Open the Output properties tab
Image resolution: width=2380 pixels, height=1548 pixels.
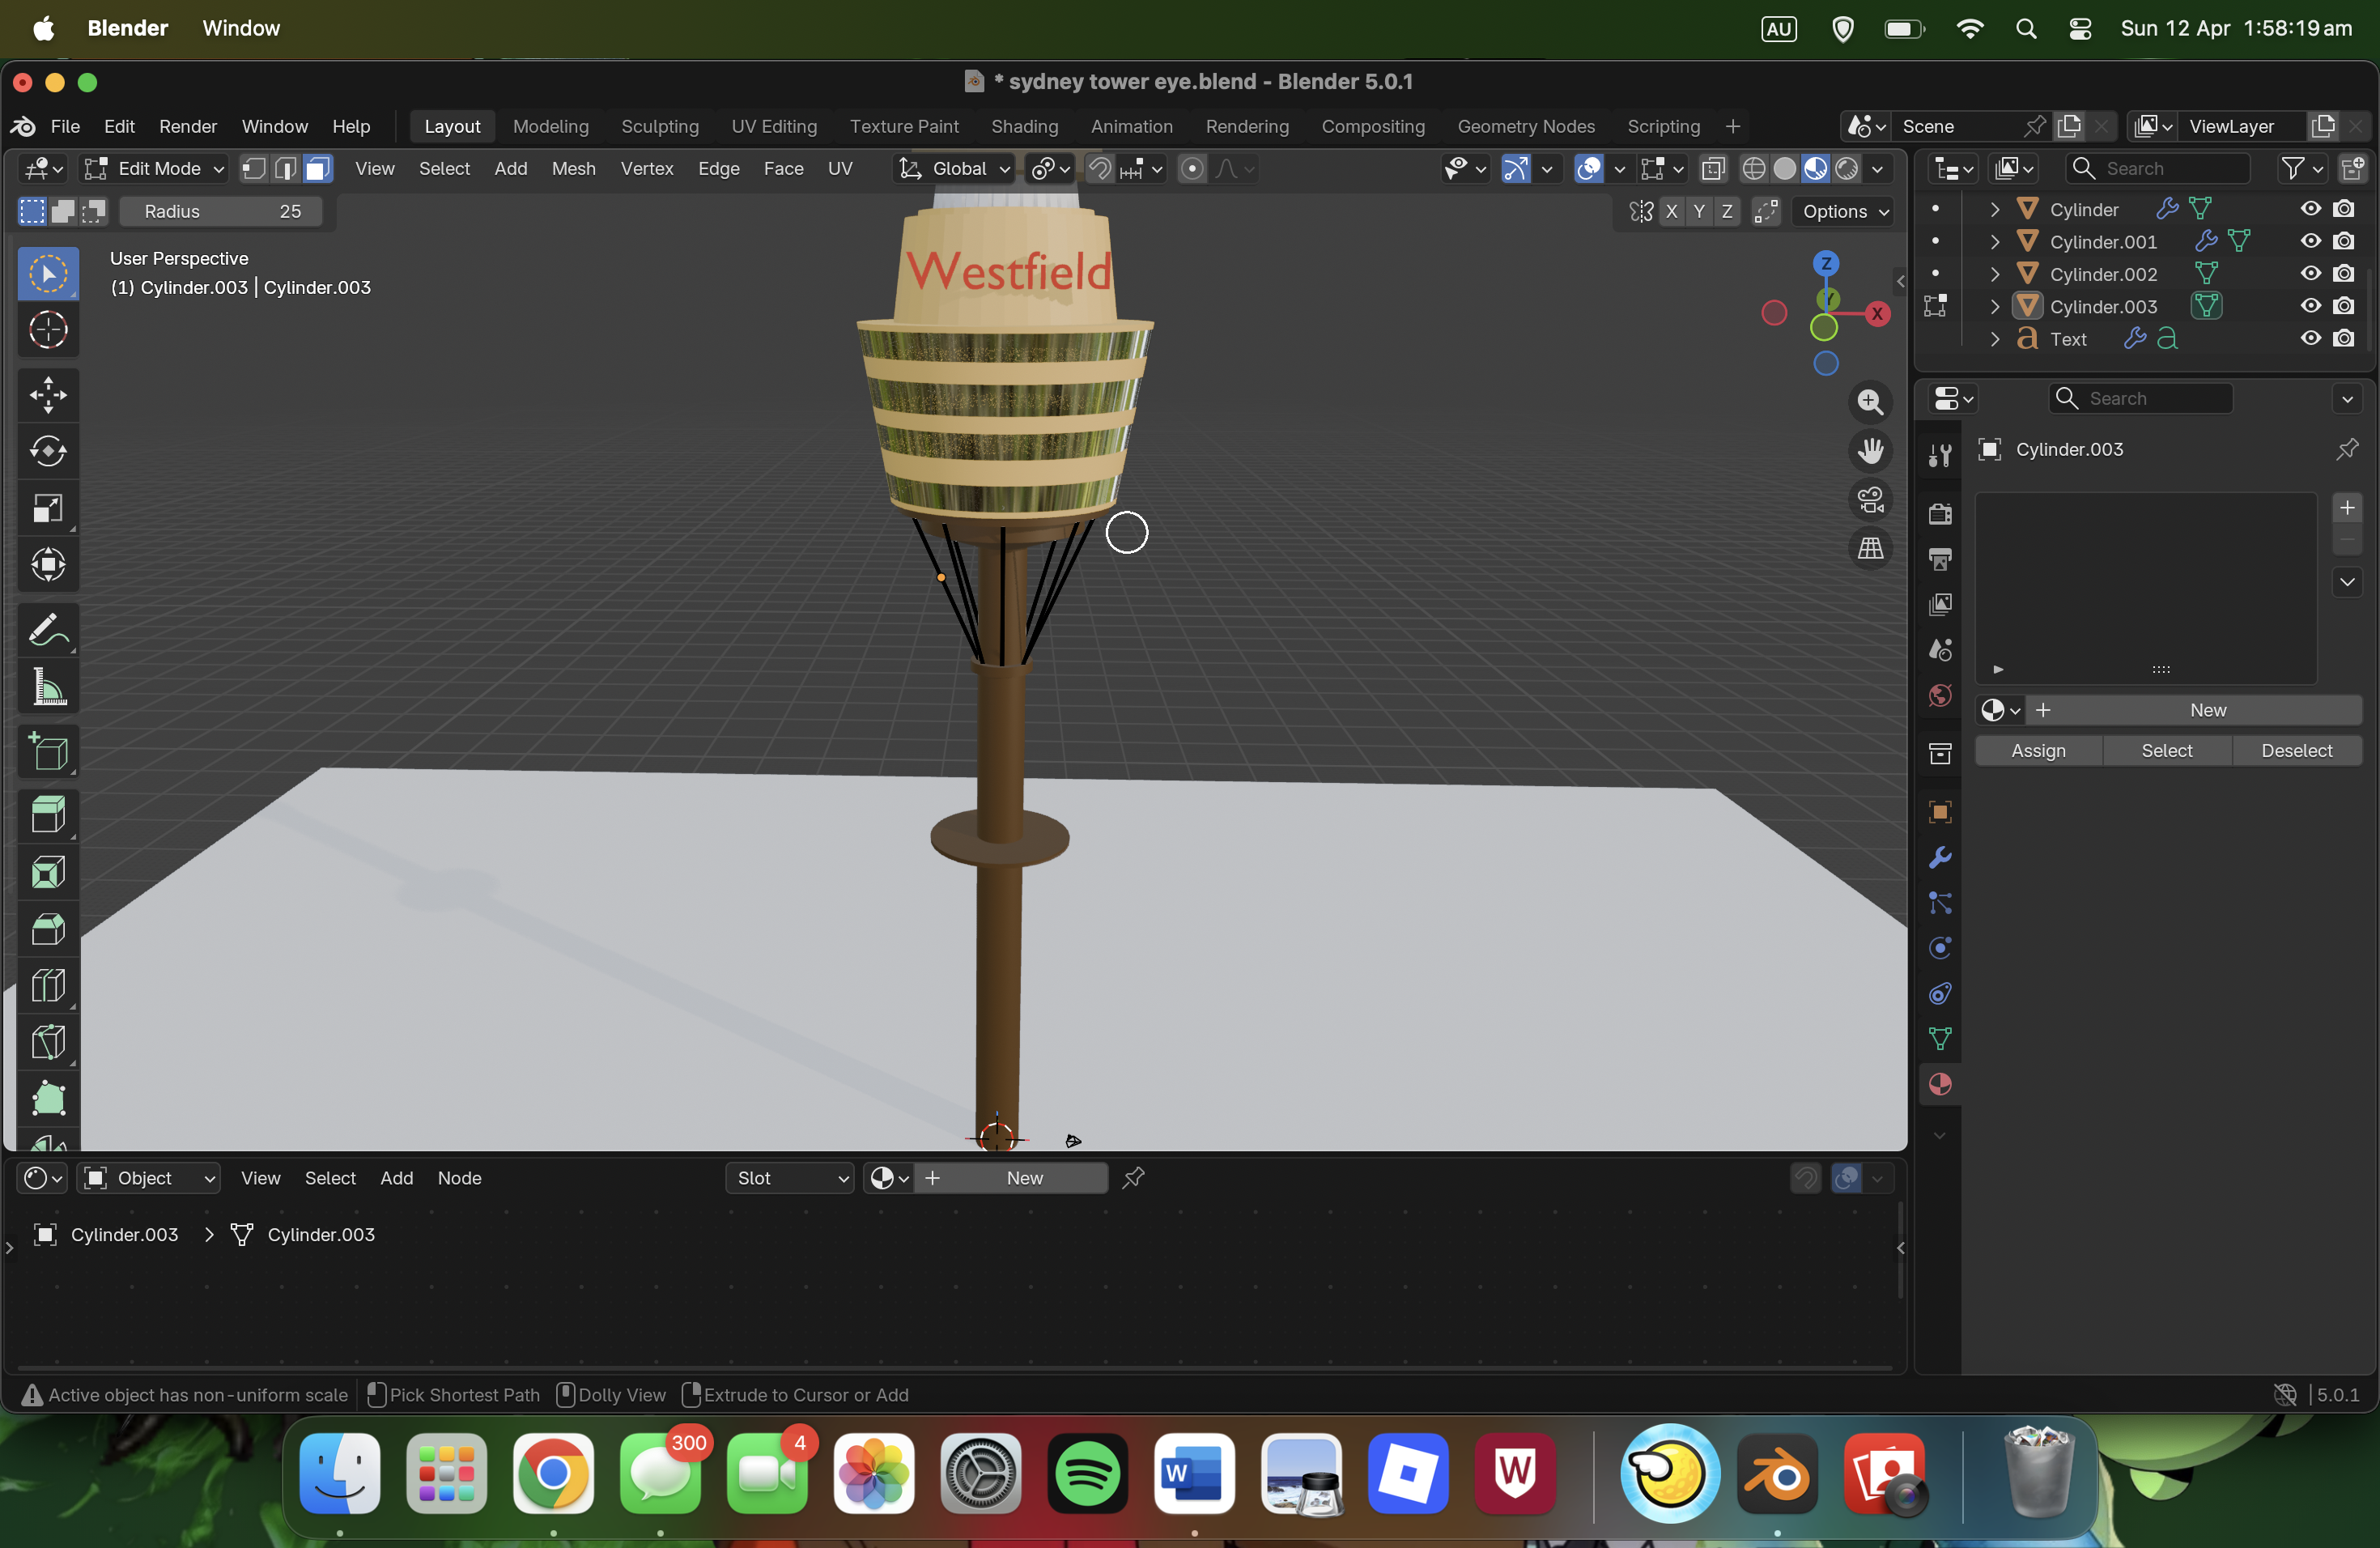1940,559
